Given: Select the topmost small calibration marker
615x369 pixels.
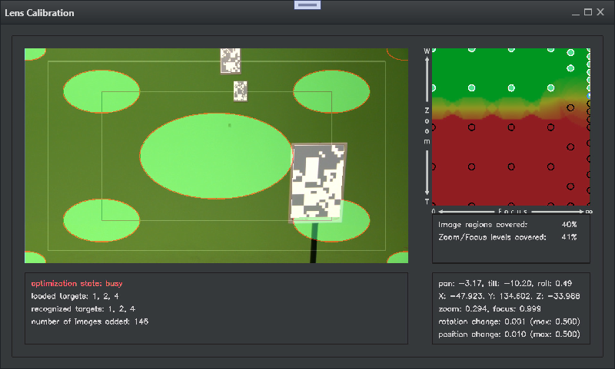Looking at the screenshot, I should (230, 60).
